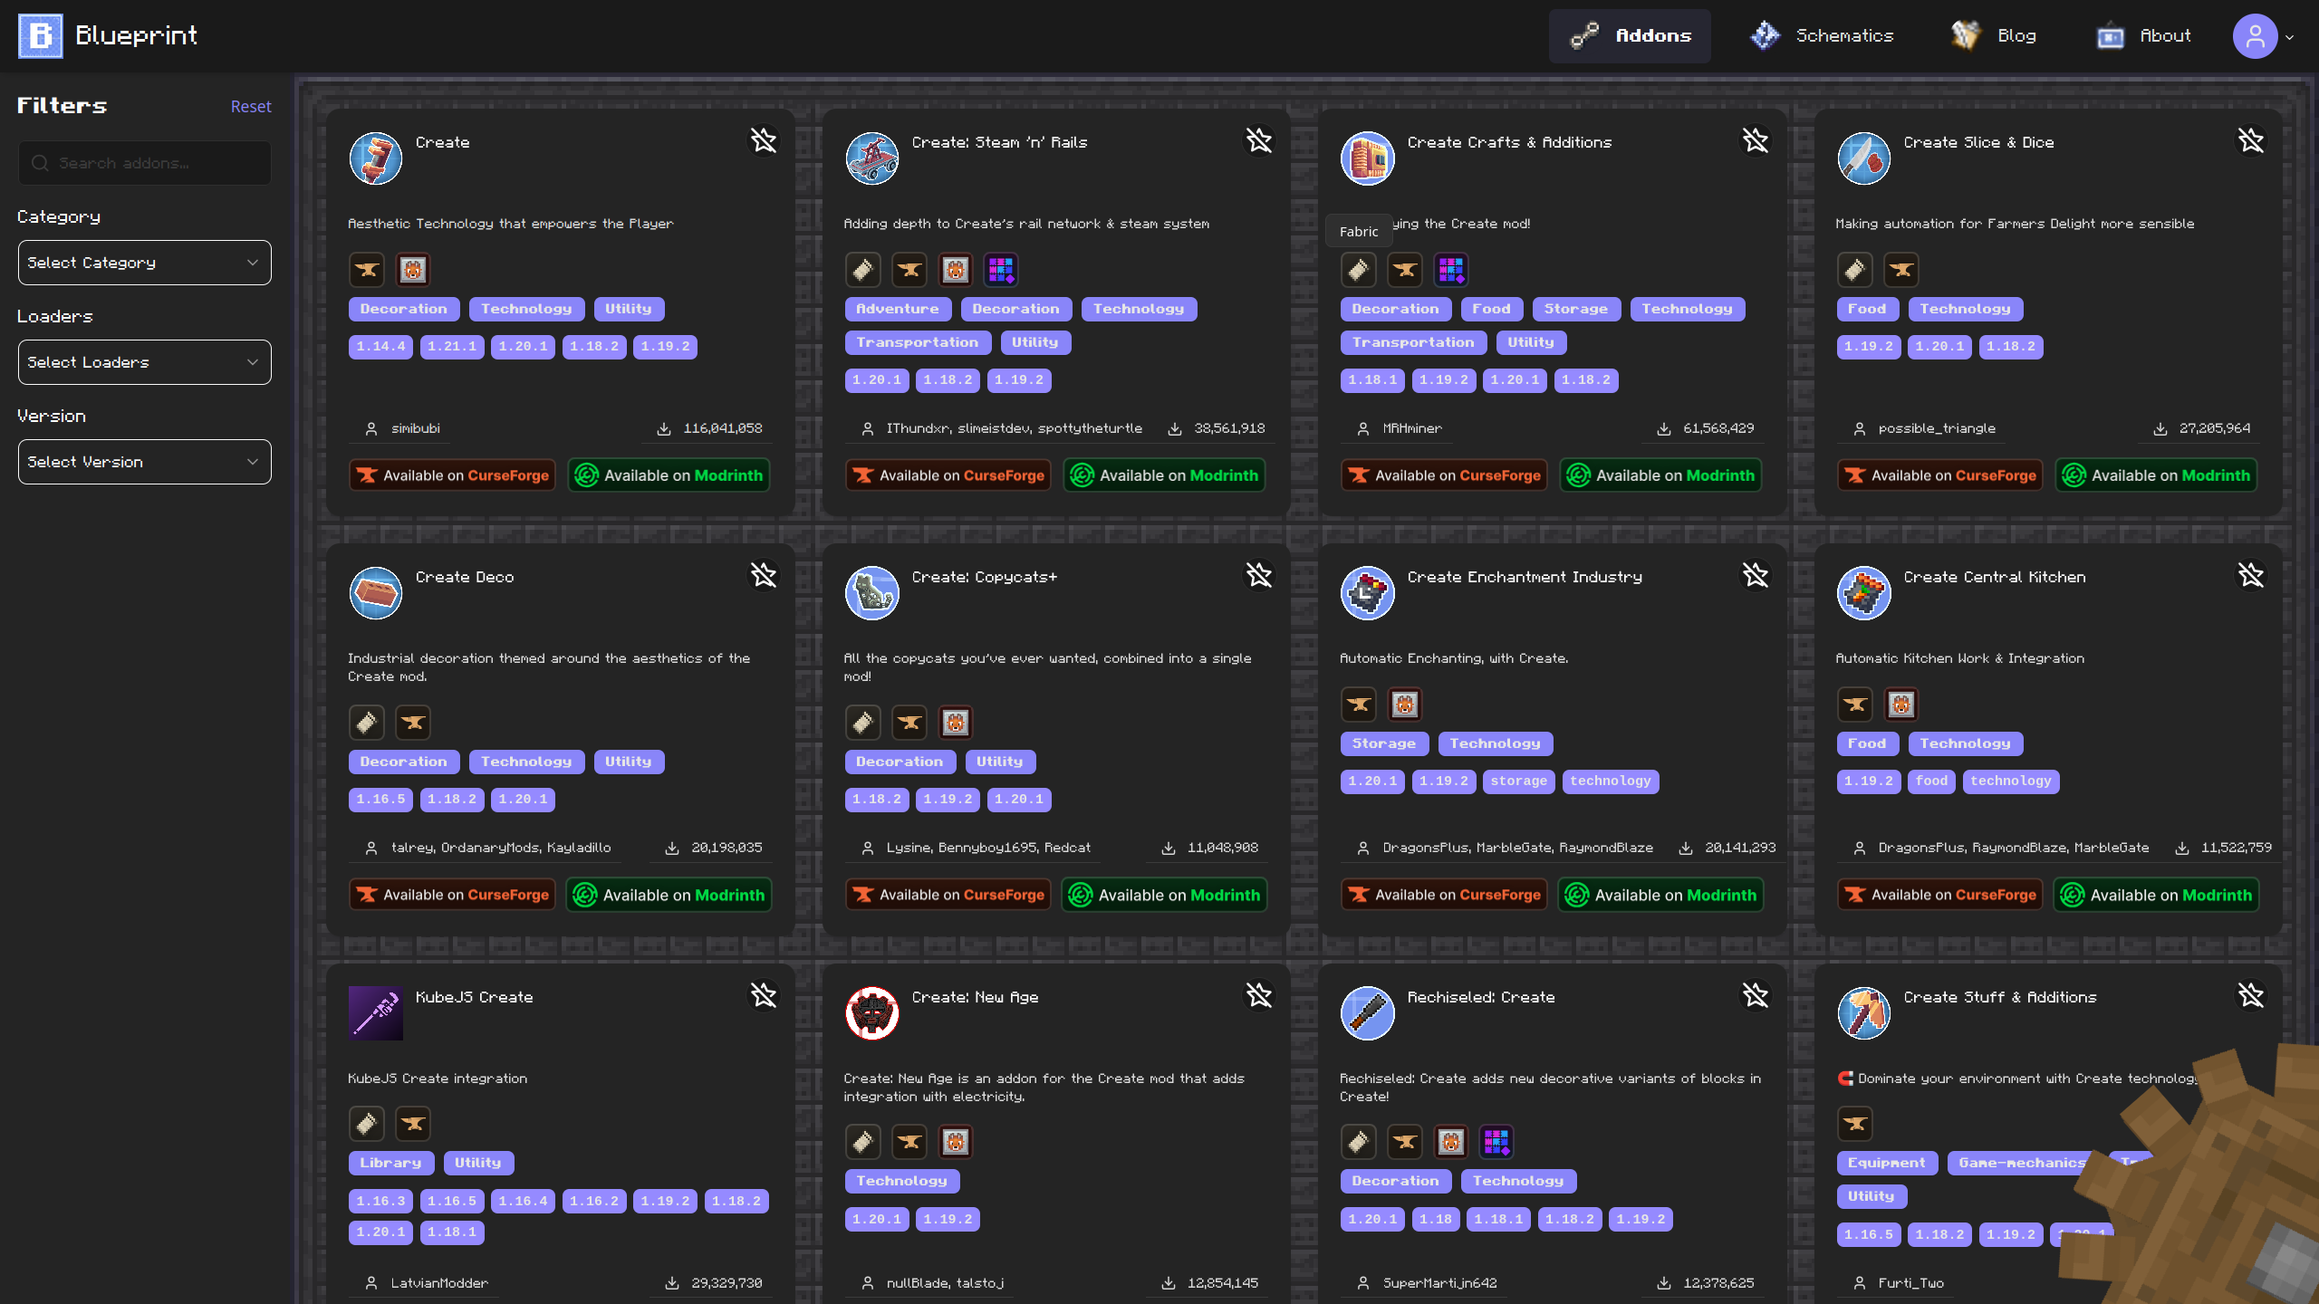This screenshot has height=1304, width=2319.
Task: Click the 1.14.4 version tag on Create
Action: tap(380, 347)
